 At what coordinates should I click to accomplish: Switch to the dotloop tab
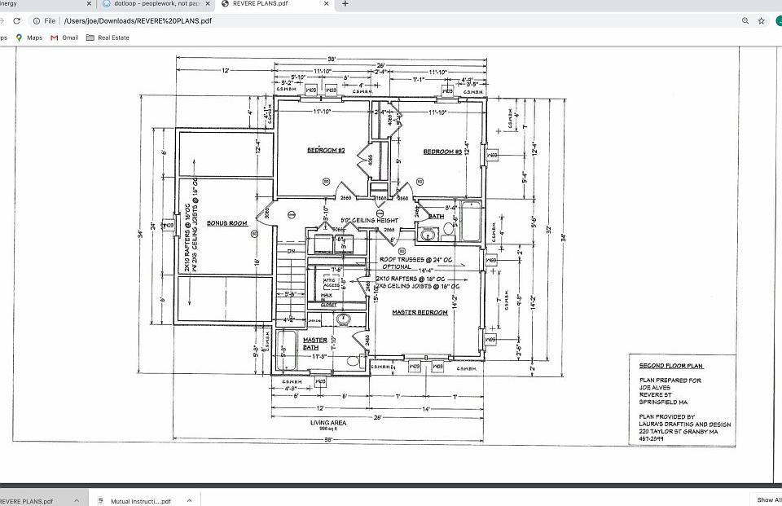(x=157, y=3)
